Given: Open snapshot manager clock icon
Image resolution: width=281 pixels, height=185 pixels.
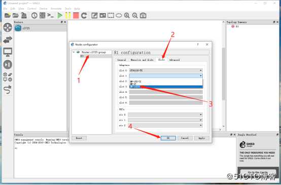Looking at the screenshot, I should 34,16.
